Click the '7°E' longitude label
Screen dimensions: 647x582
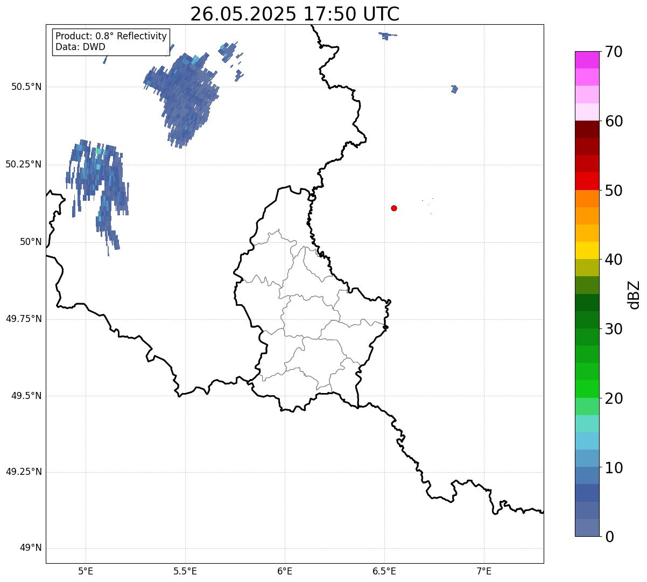click(484, 571)
